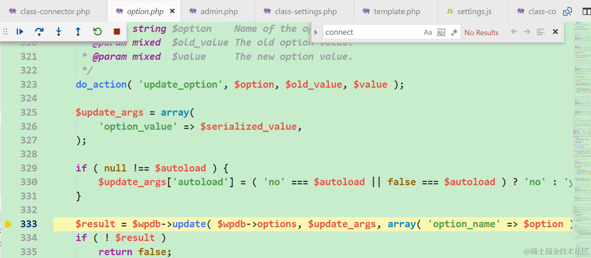This screenshot has height=258, width=591.
Task: Click the $update_args variable on line 325
Action: [109, 112]
